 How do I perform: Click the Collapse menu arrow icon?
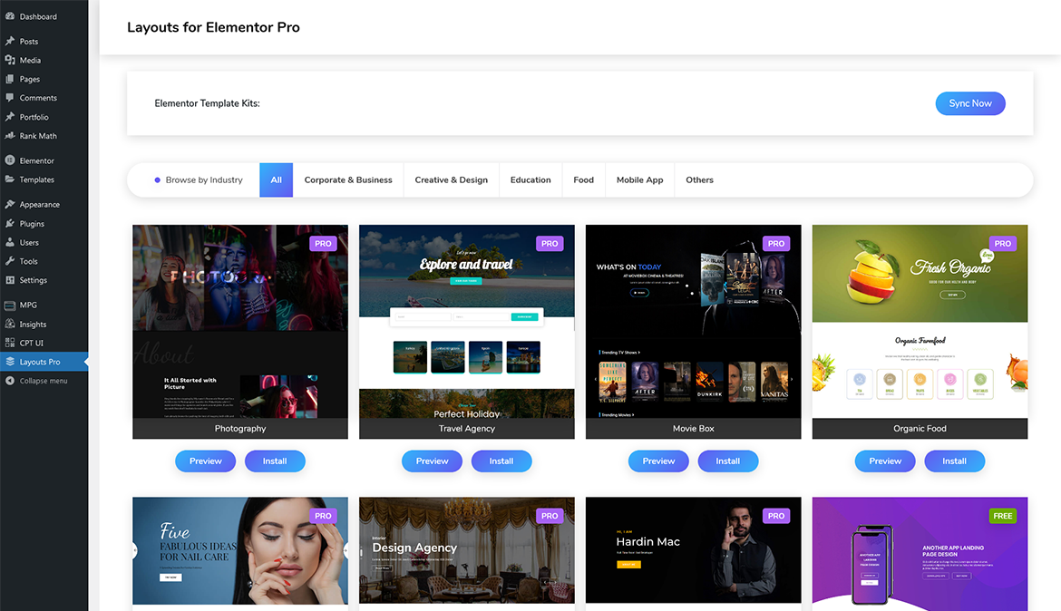9,381
